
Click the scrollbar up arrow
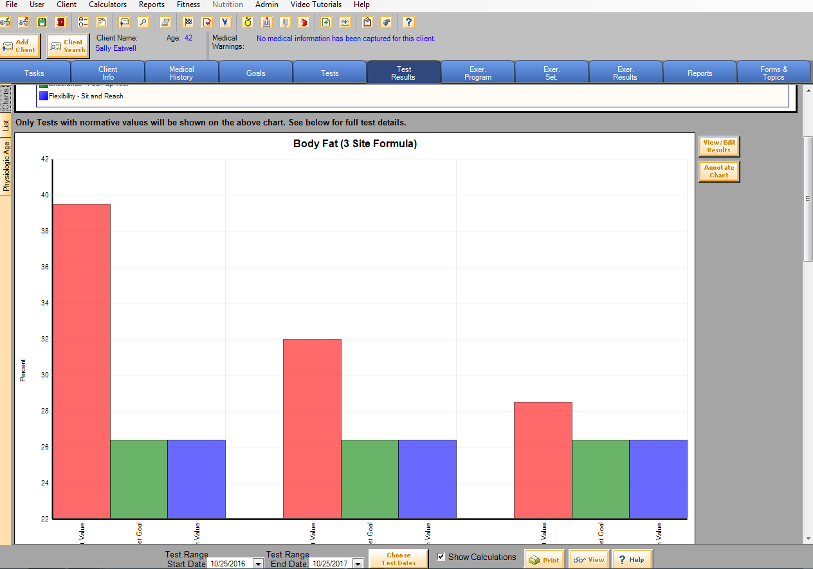(x=808, y=89)
